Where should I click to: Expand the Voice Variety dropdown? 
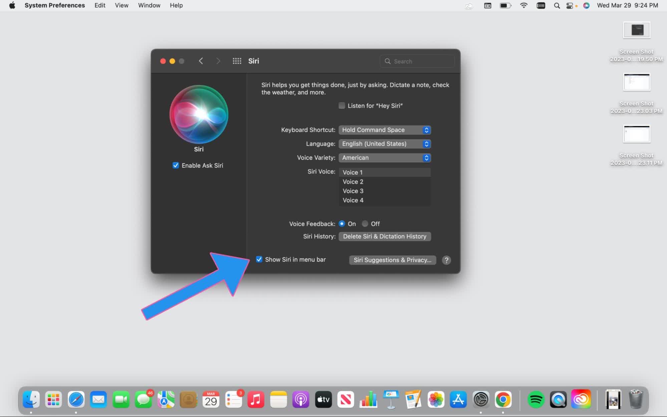click(384, 157)
